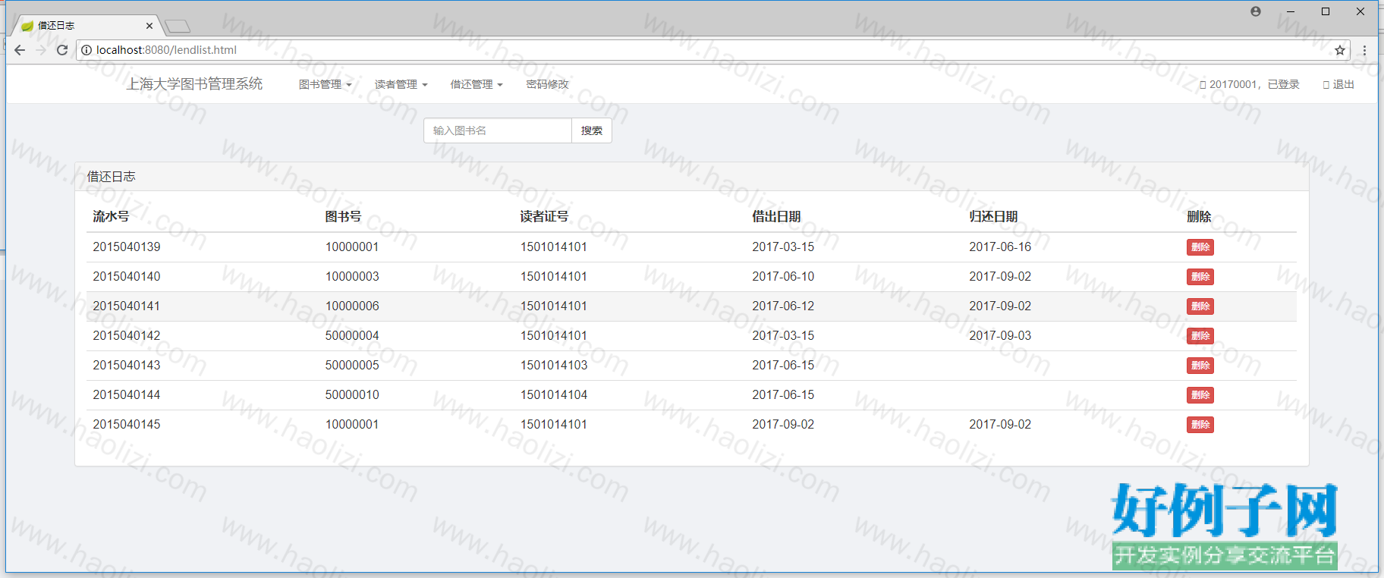Screen dimensions: 1384x578
Task: Select serial number 2015040145 cell
Action: [x=127, y=424]
